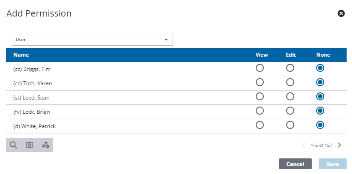352x174 pixels.
Task: Open the gears settings icon
Action: [x=46, y=145]
